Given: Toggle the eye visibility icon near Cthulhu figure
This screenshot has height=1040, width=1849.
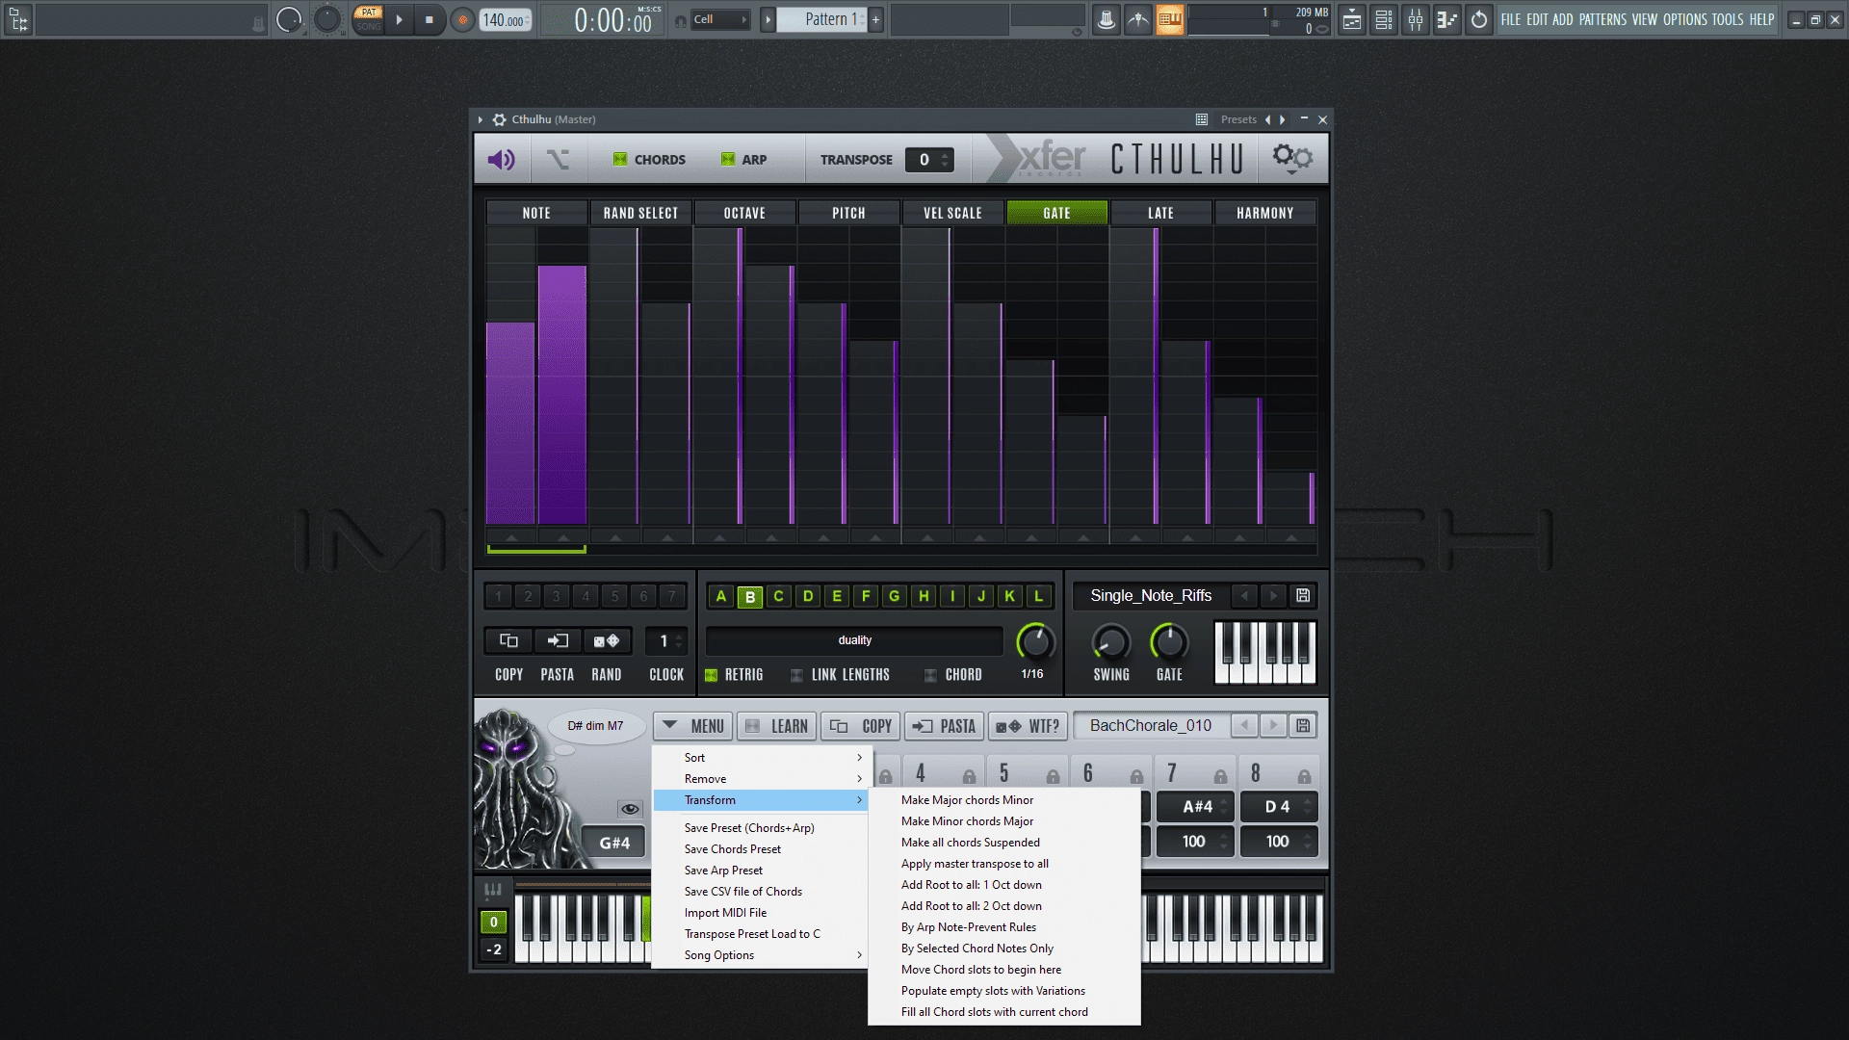Looking at the screenshot, I should (630, 809).
